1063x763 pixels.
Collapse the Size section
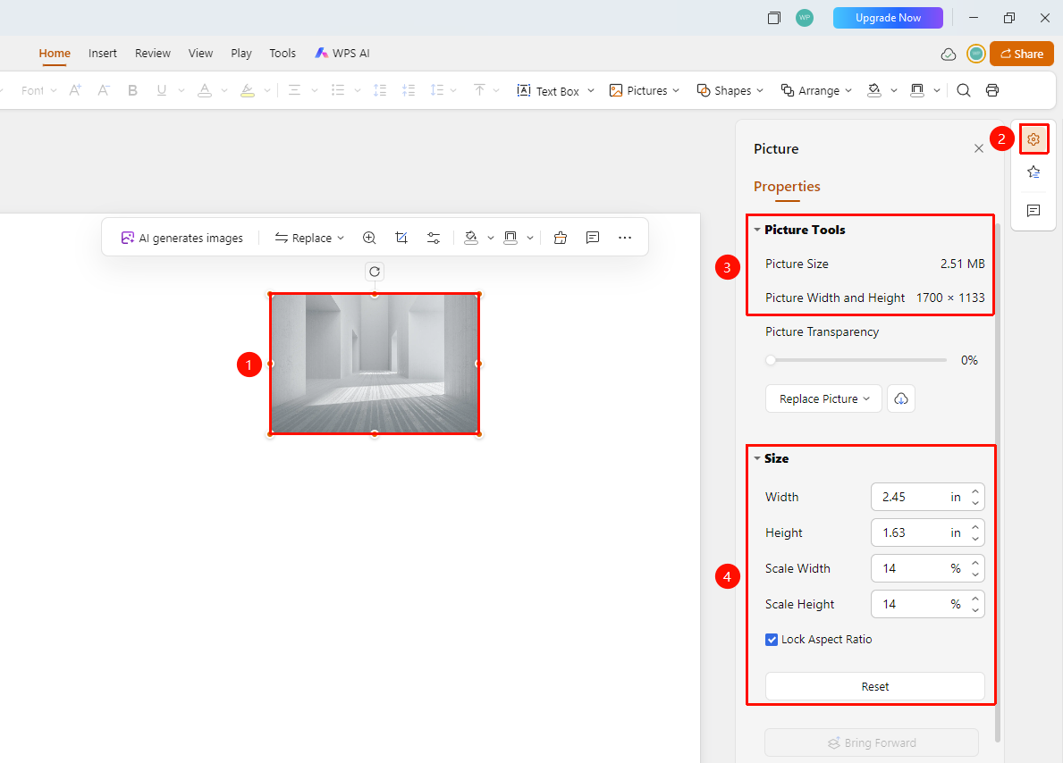(x=757, y=458)
